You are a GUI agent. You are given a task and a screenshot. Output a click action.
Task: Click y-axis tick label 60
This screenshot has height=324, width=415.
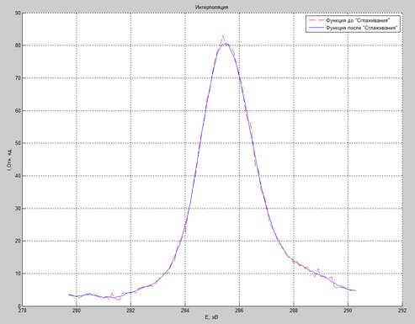click(x=18, y=111)
